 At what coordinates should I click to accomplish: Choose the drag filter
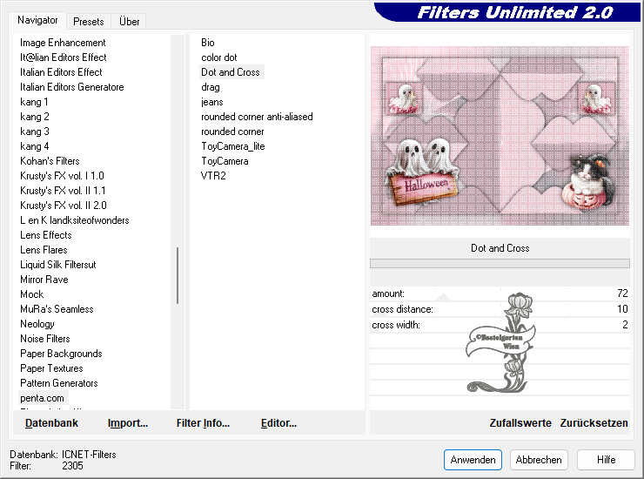(211, 87)
